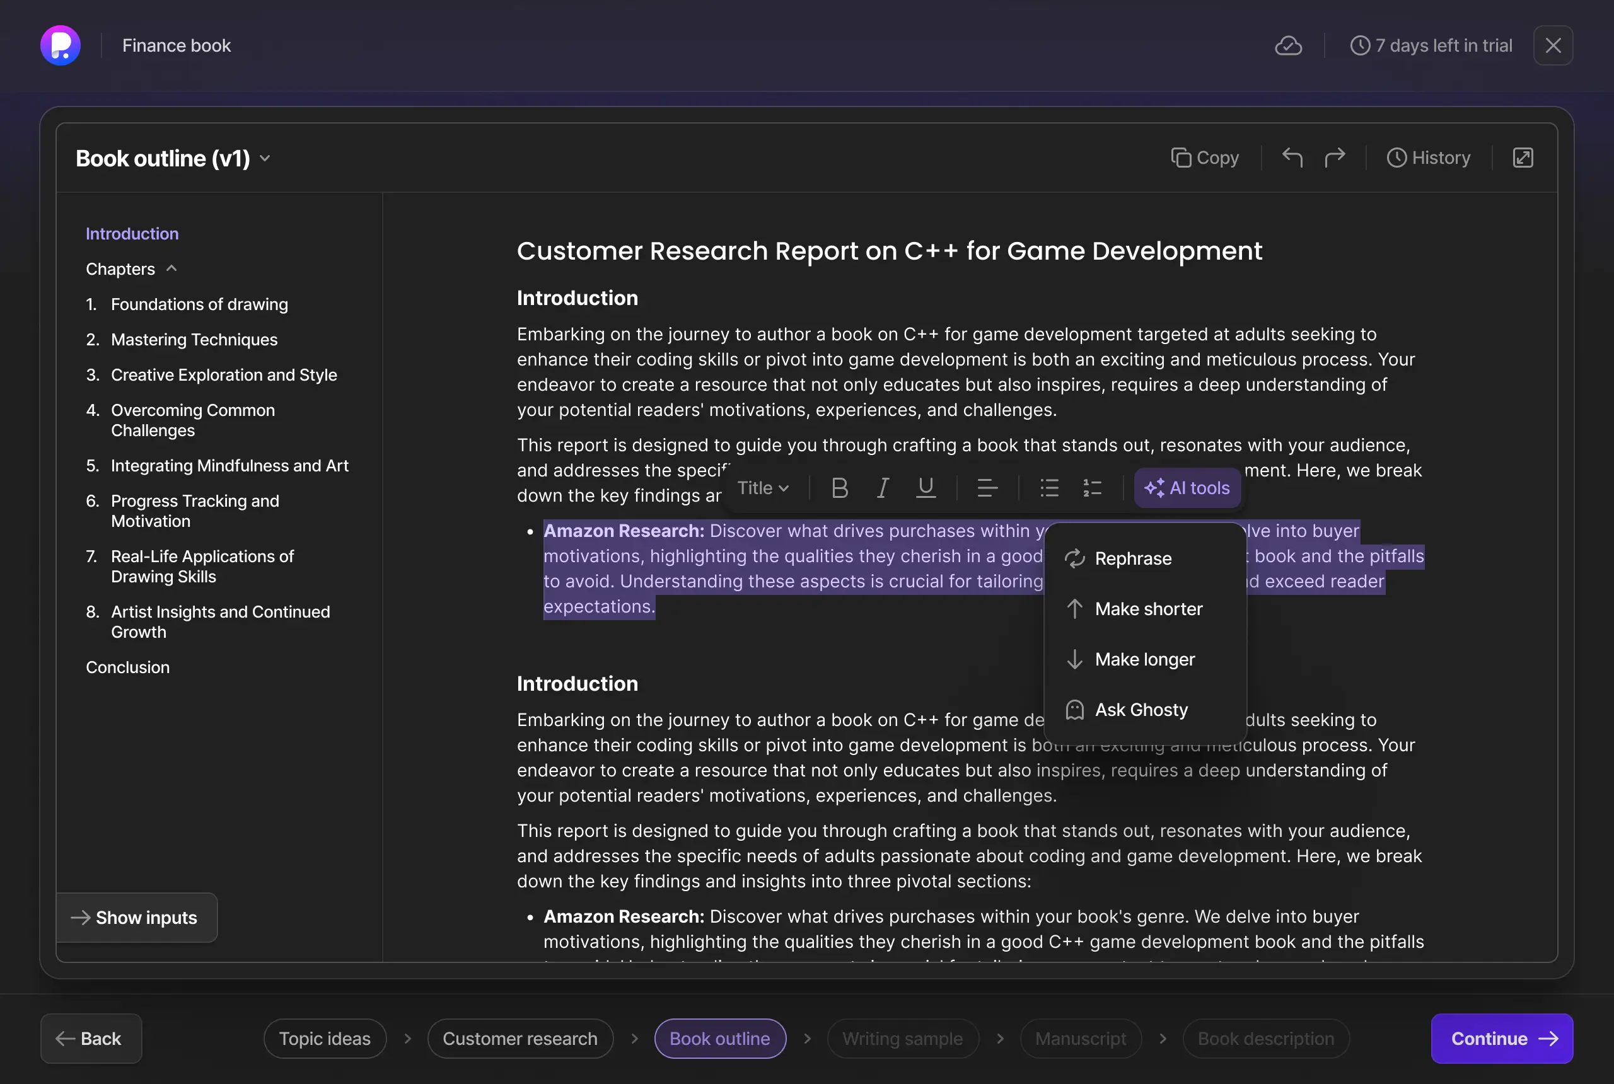This screenshot has height=1084, width=1614.
Task: Go Back to previous step
Action: pos(91,1039)
